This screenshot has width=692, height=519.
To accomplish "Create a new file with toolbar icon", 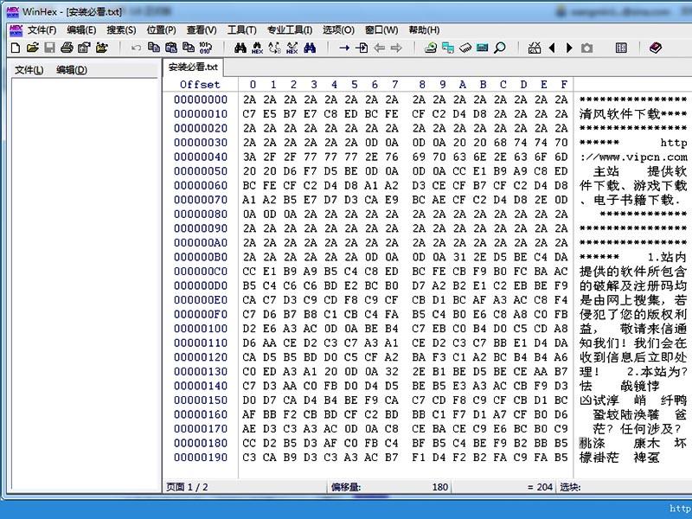I will click(x=15, y=48).
